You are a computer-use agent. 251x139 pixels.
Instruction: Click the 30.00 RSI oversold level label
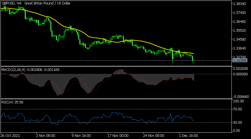pyautogui.click(x=238, y=123)
